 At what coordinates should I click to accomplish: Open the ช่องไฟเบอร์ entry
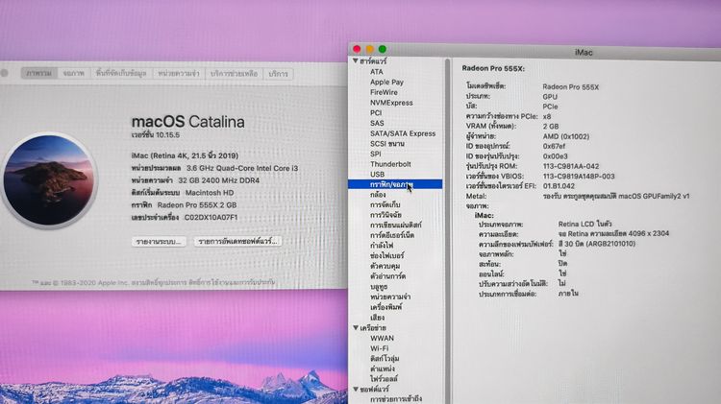coord(387,255)
